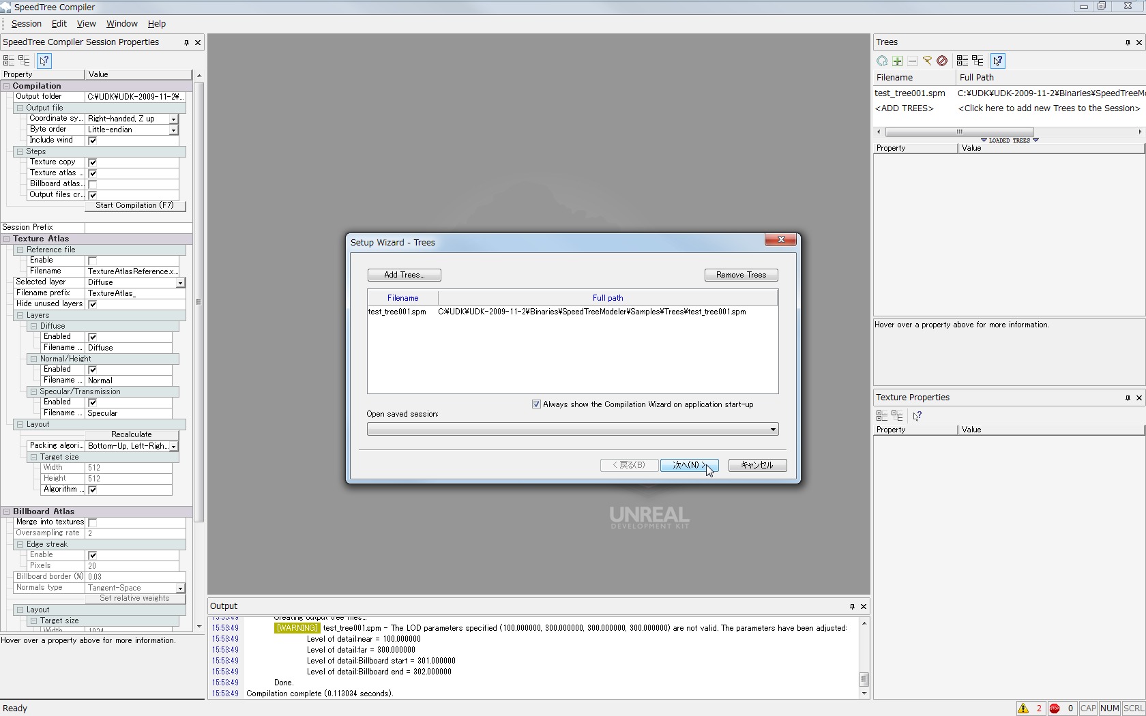The image size is (1146, 716).
Task: Collapse the Billboard Atlas section
Action: point(7,511)
